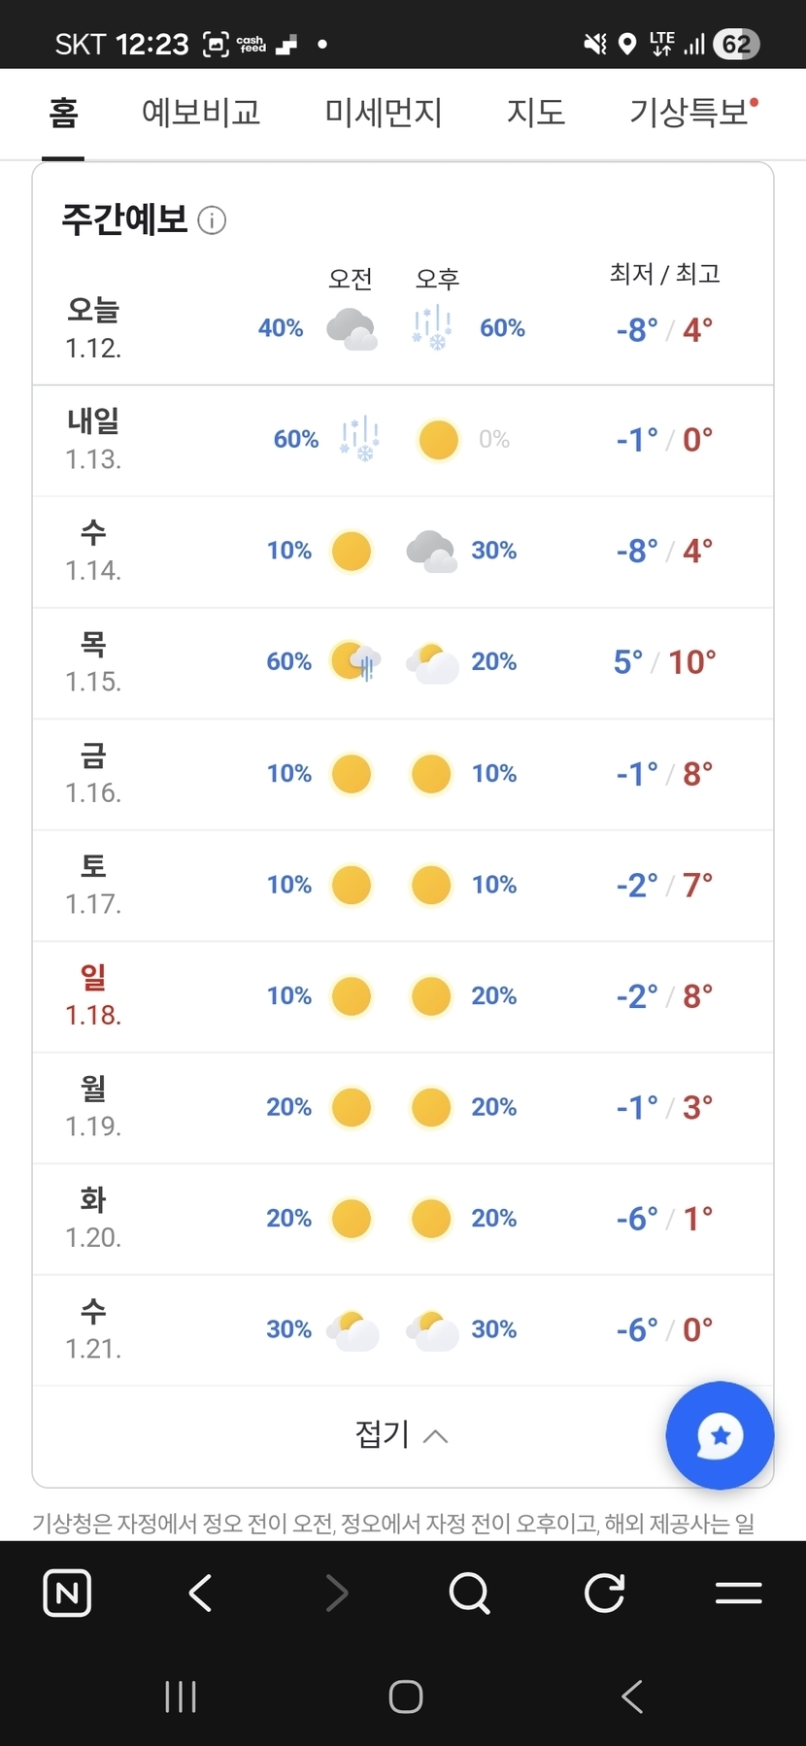Go back with browser back arrow

[201, 1593]
